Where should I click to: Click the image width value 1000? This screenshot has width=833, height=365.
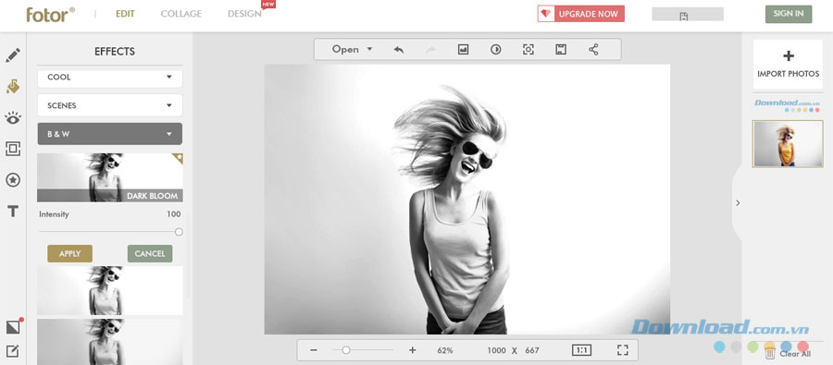click(x=496, y=350)
